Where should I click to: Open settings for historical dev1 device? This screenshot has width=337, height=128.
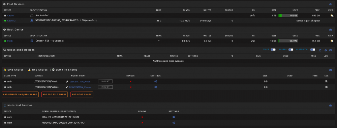[174, 123]
